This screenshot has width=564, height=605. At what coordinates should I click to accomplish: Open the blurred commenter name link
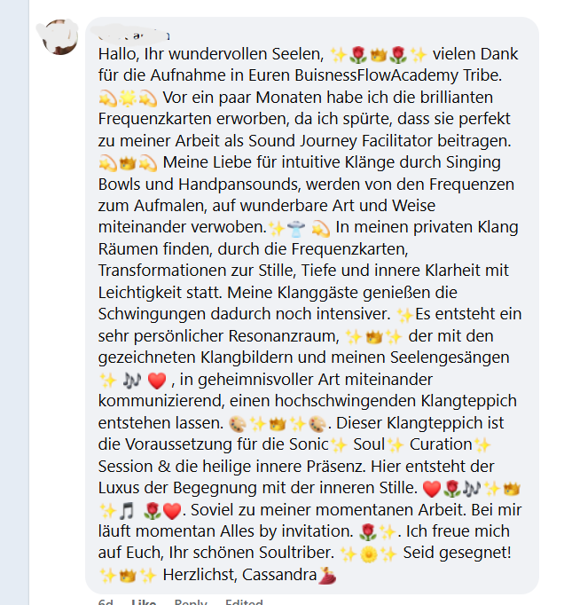(x=134, y=35)
